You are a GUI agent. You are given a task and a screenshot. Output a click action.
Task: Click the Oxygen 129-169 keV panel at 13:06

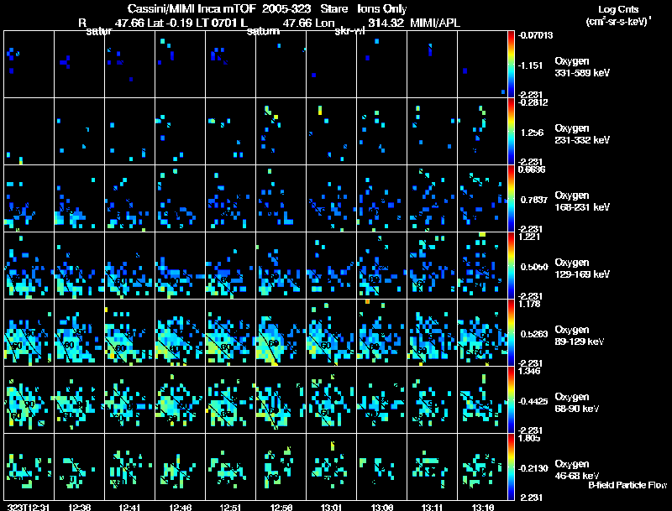[381, 265]
